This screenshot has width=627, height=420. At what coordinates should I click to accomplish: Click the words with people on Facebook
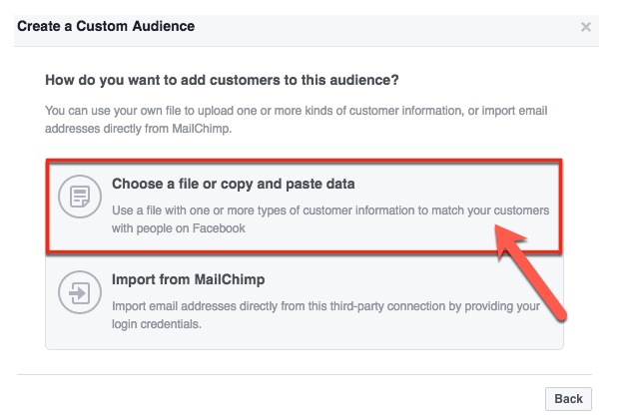click(179, 228)
